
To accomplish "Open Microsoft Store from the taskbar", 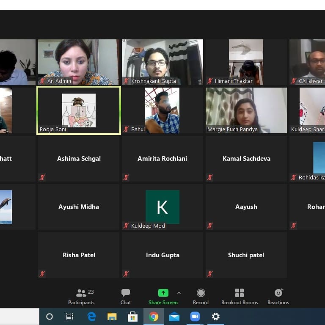I will point(132,317).
